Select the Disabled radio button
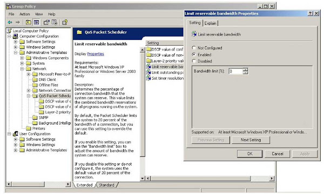The width and height of the screenshot is (324, 194). pos(194,61)
